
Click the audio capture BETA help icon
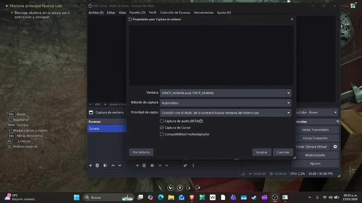201,121
